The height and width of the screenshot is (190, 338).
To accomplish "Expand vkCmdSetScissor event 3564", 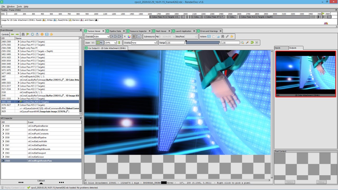I will tap(3, 157).
